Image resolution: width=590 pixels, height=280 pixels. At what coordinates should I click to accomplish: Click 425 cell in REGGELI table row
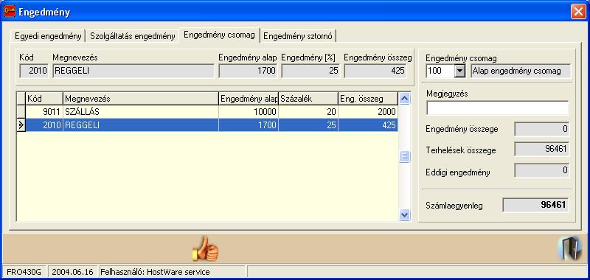click(367, 125)
